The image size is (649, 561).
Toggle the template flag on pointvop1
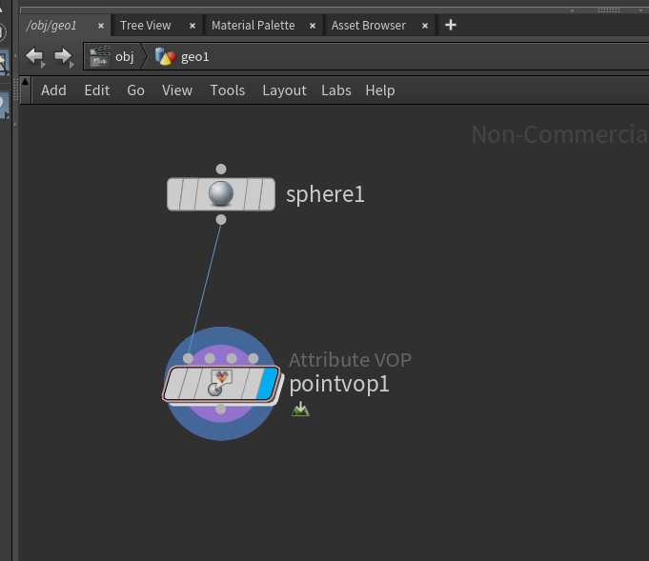point(251,383)
